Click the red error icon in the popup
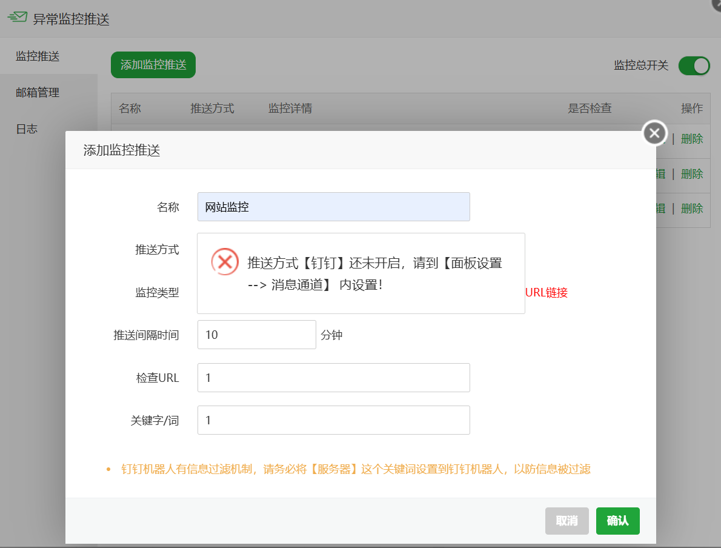The image size is (721, 548). coord(225,261)
